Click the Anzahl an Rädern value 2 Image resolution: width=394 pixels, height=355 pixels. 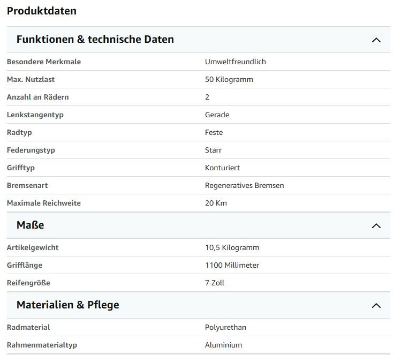207,97
